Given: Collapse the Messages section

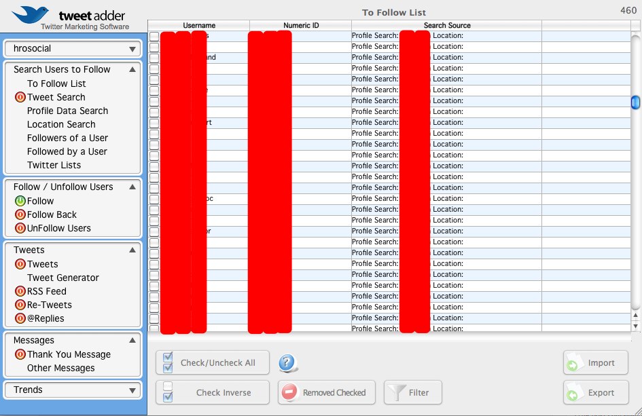Looking at the screenshot, I should tap(132, 340).
